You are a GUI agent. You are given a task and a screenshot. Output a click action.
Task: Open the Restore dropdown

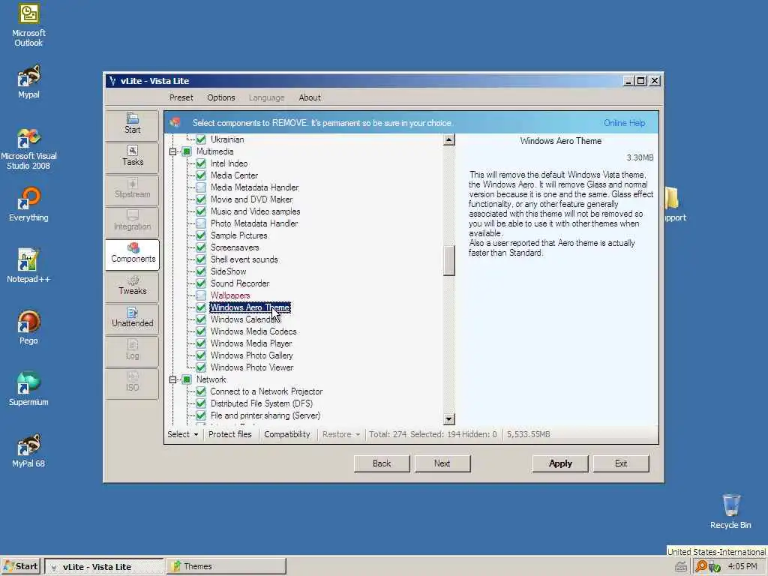[341, 434]
